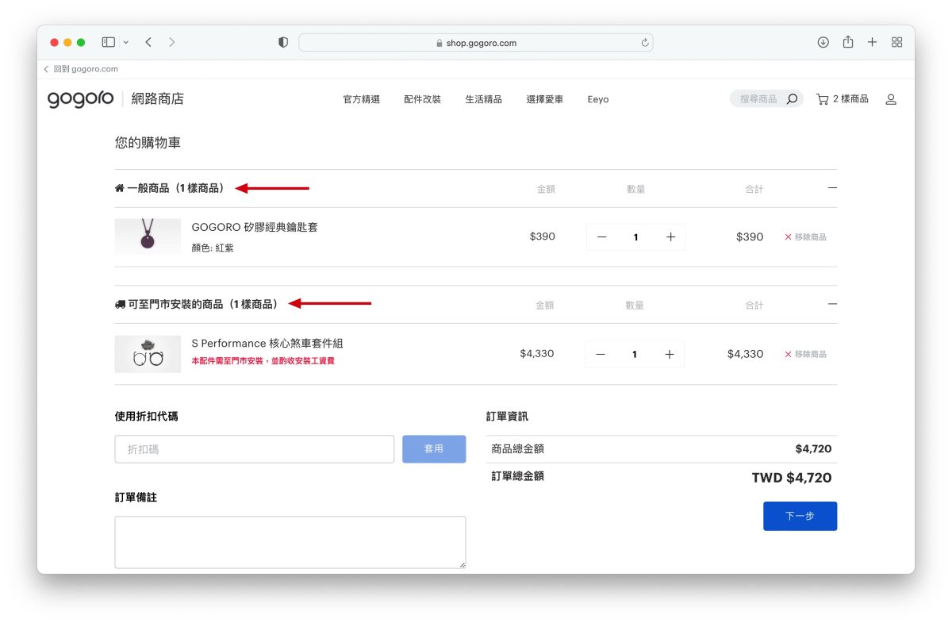This screenshot has height=623, width=952.
Task: Return to gogoro.com via the back link
Action: [x=81, y=69]
